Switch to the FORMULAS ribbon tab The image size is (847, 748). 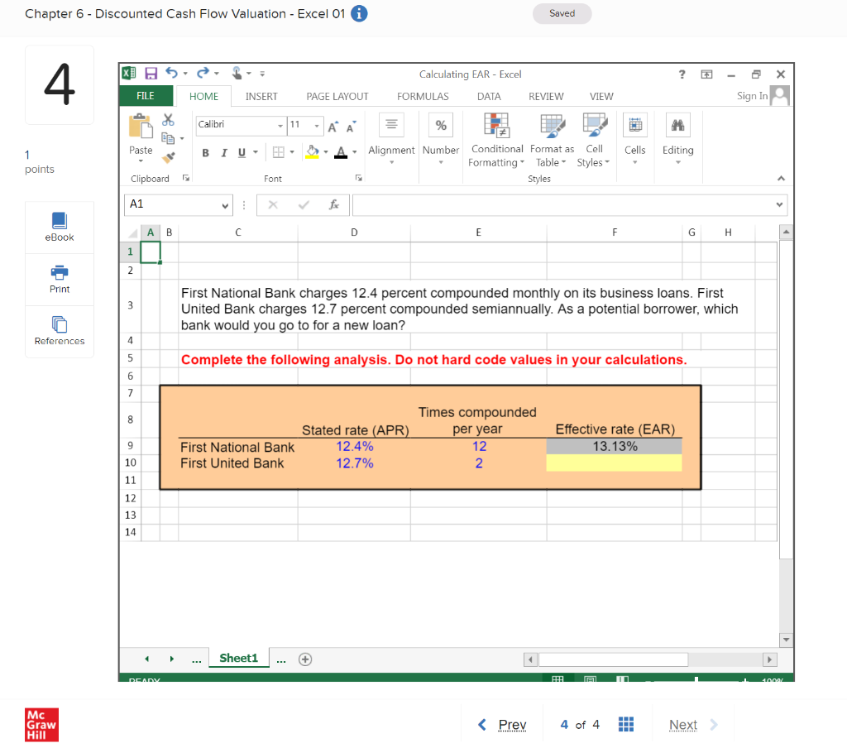(x=423, y=96)
